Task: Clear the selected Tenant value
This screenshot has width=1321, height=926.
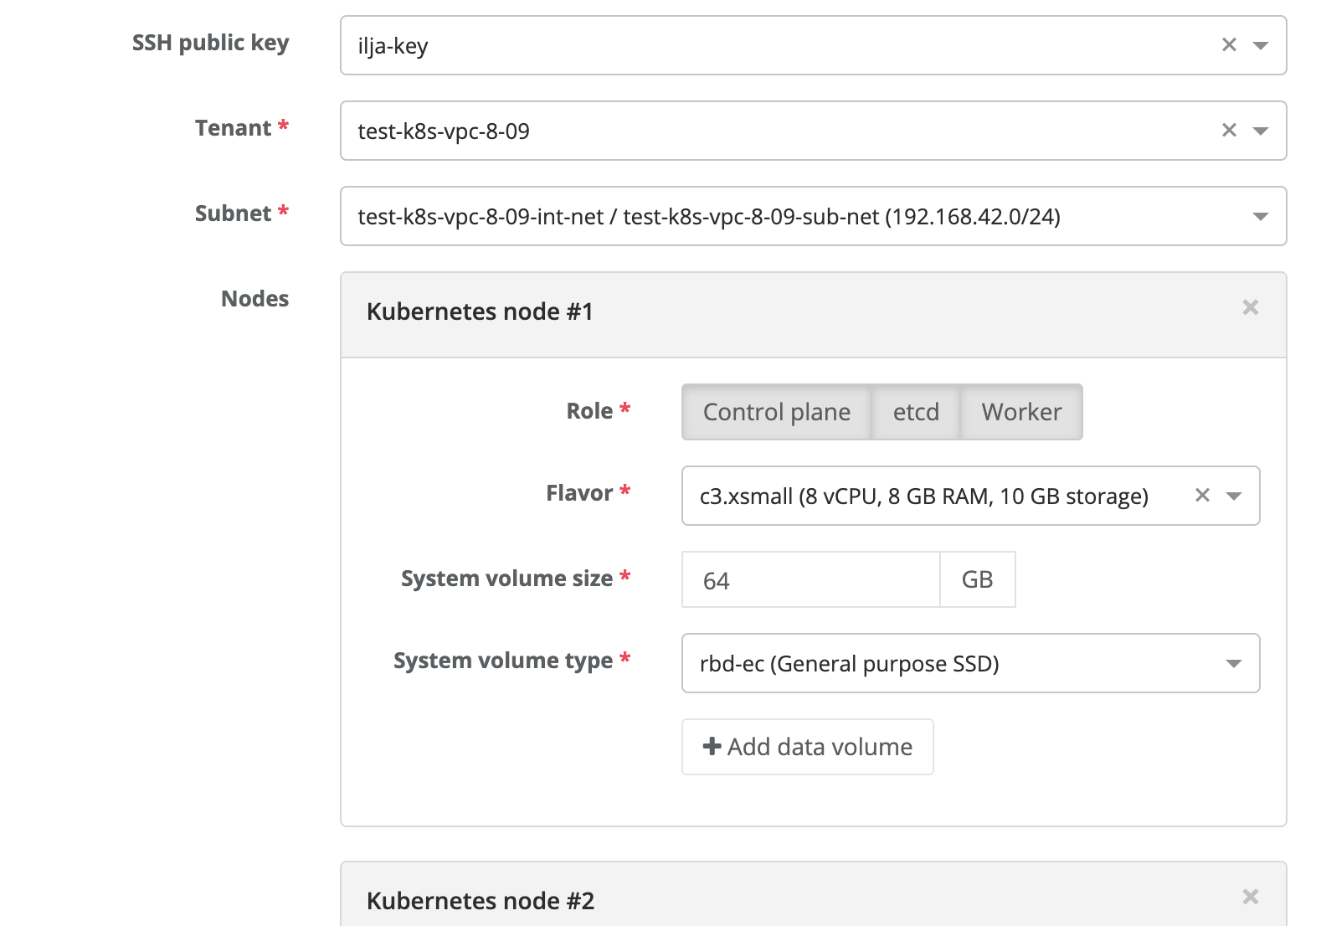Action: pos(1229,131)
